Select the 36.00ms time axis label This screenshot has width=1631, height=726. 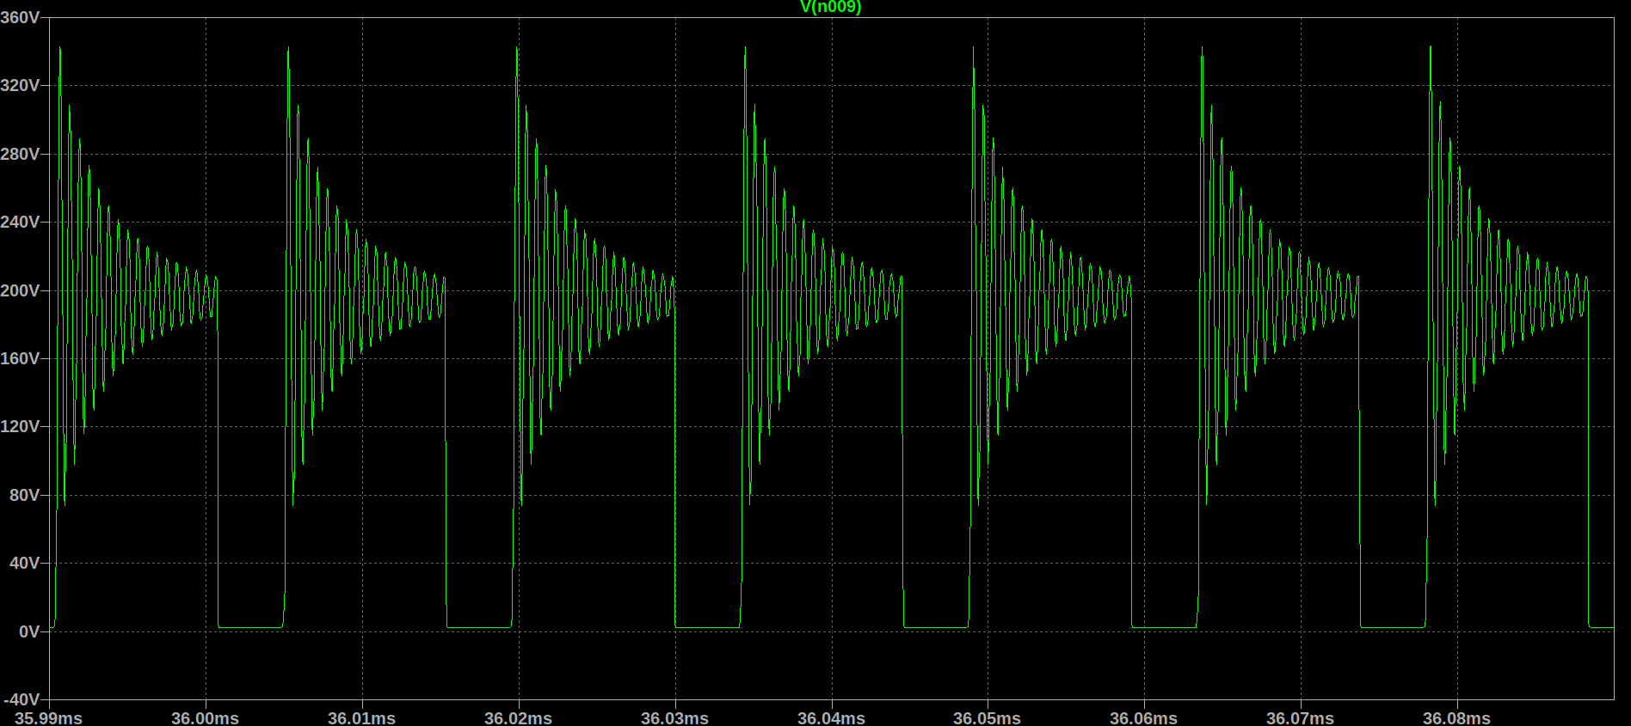(205, 717)
